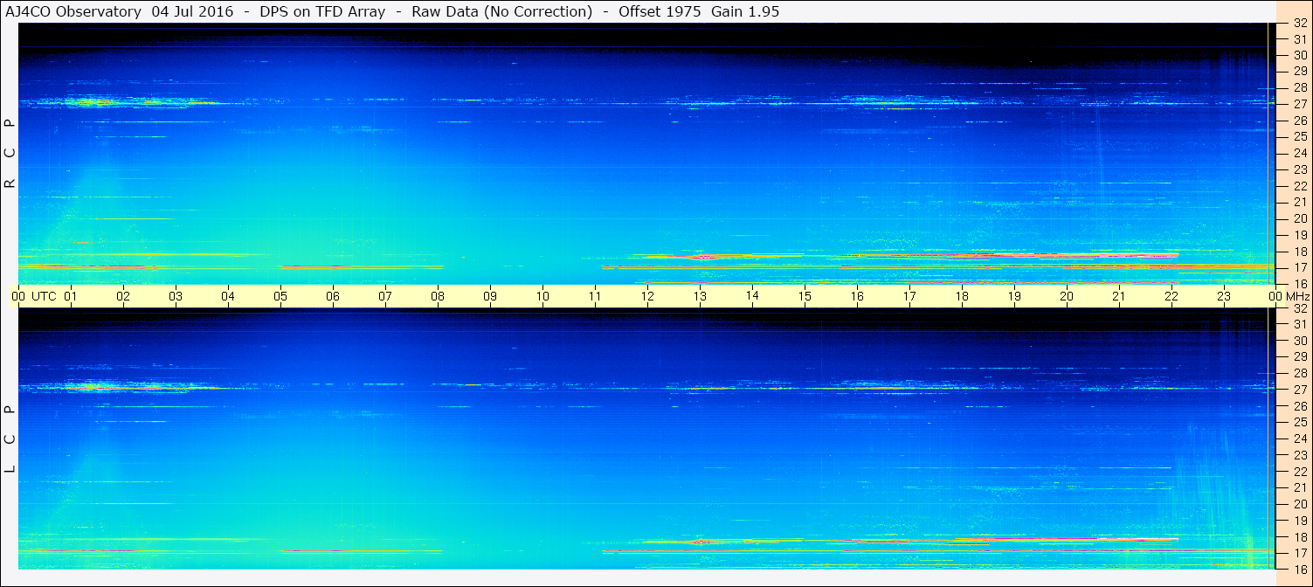Click the 04 hour marker on UTC axis

[228, 296]
